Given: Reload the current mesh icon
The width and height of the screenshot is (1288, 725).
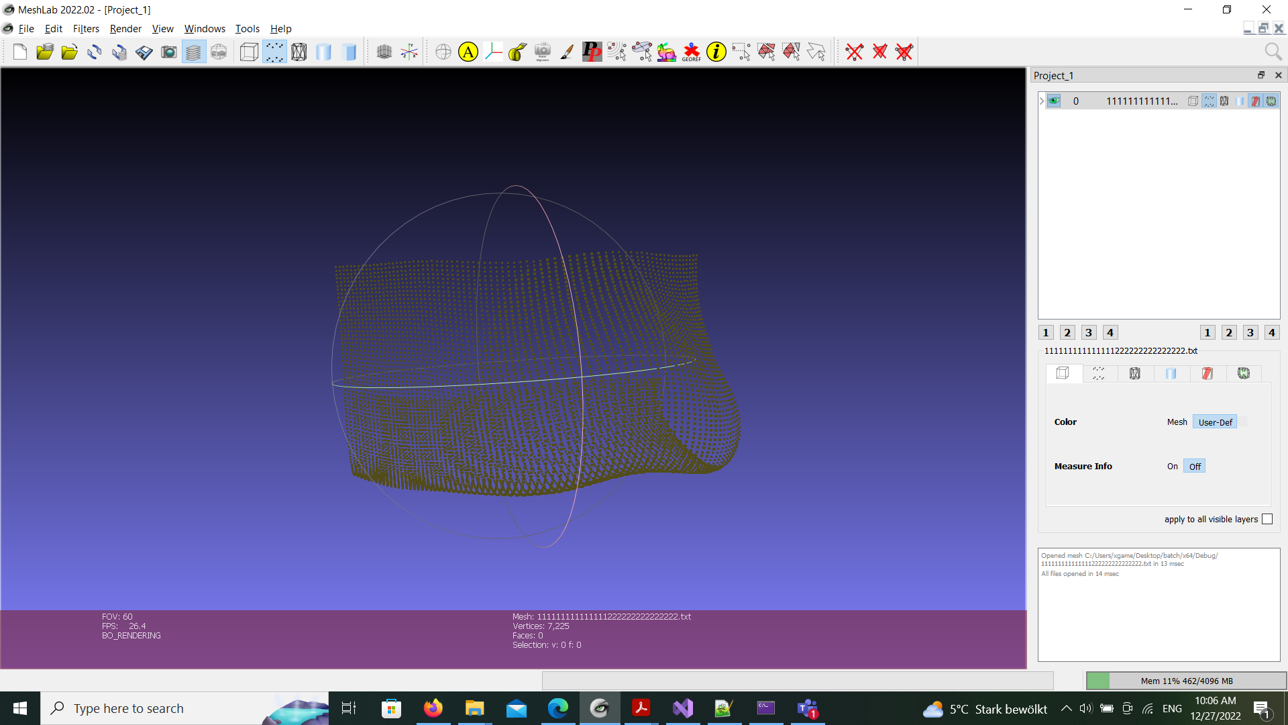Looking at the screenshot, I should pyautogui.click(x=95, y=52).
